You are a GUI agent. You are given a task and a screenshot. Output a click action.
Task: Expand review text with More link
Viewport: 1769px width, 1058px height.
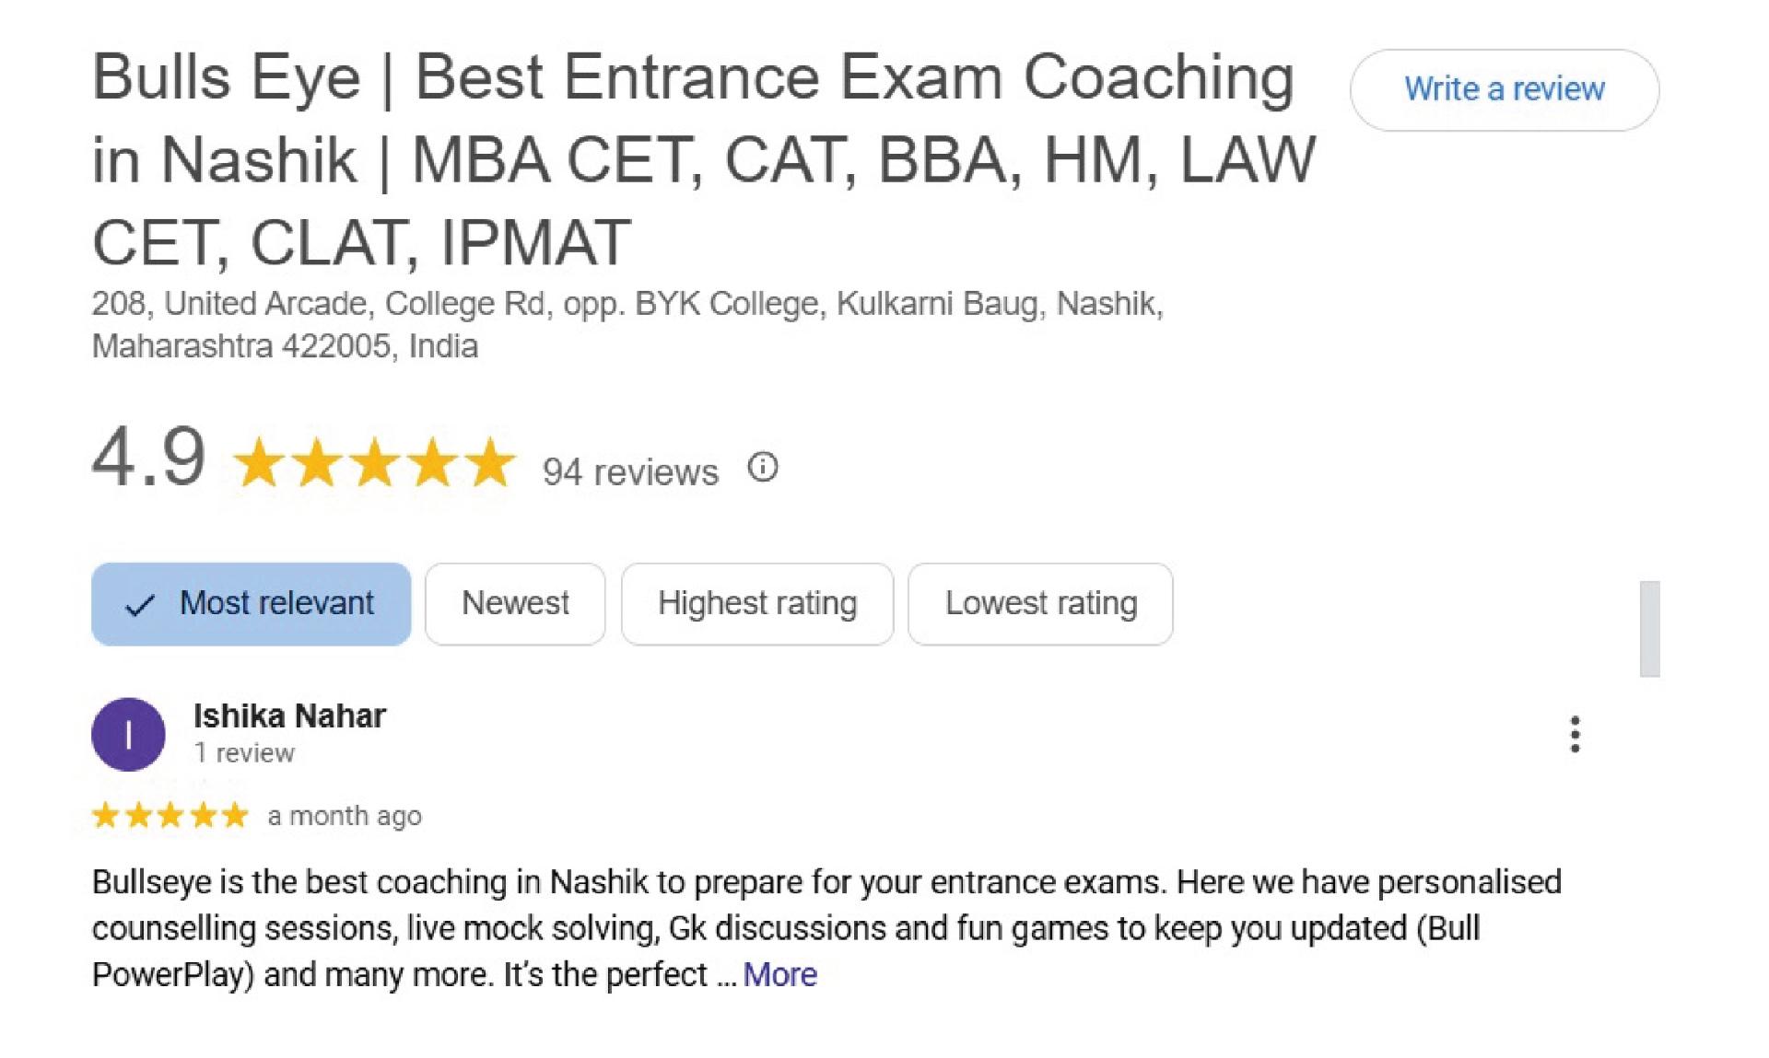(779, 973)
